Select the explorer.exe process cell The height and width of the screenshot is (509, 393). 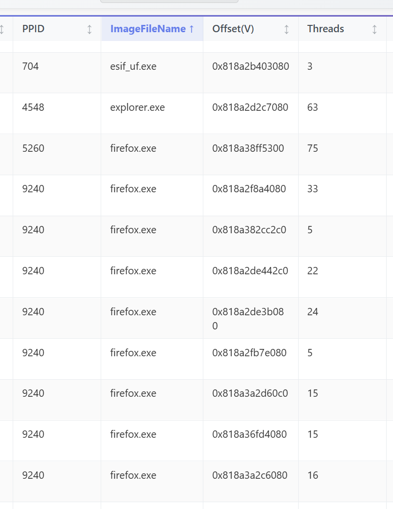coord(152,114)
